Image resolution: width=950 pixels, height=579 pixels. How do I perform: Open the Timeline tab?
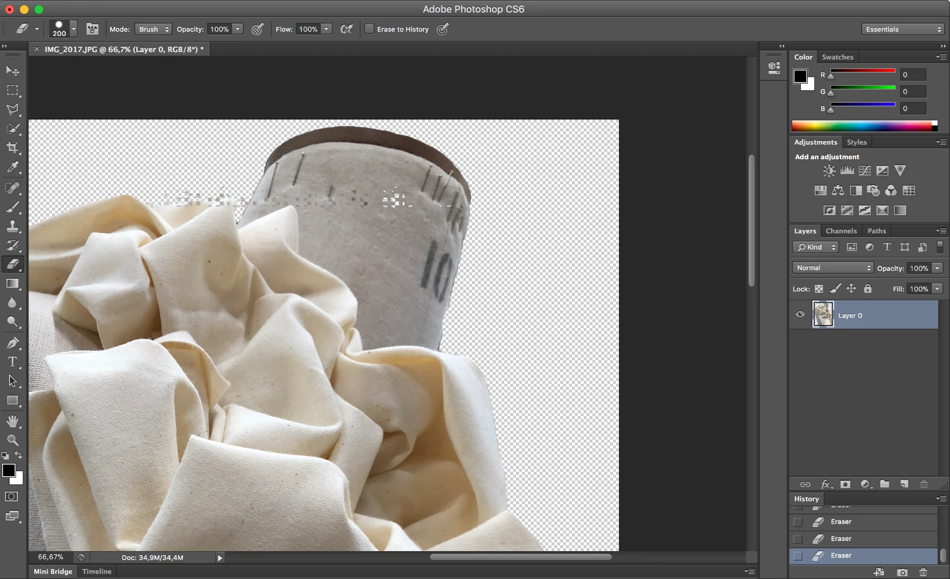point(97,571)
